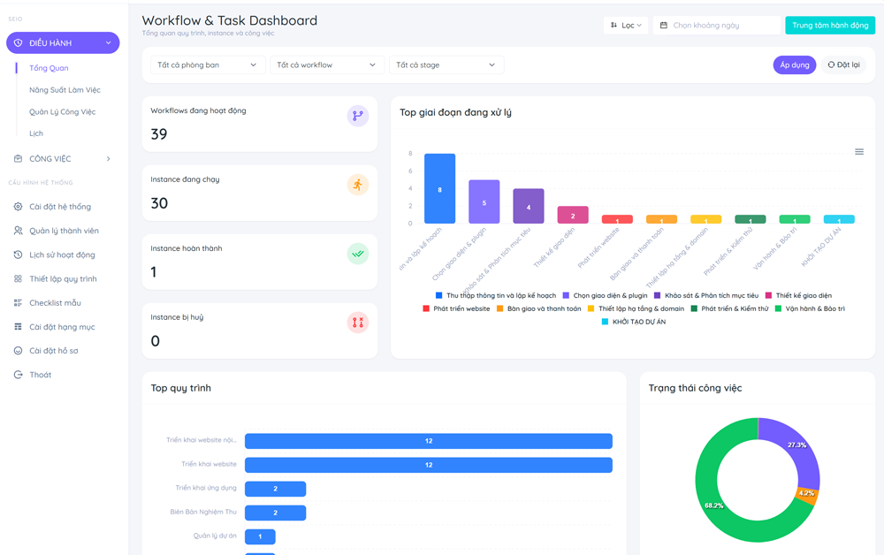Toggle legend item Chọn giao diện & plugin

tap(605, 295)
